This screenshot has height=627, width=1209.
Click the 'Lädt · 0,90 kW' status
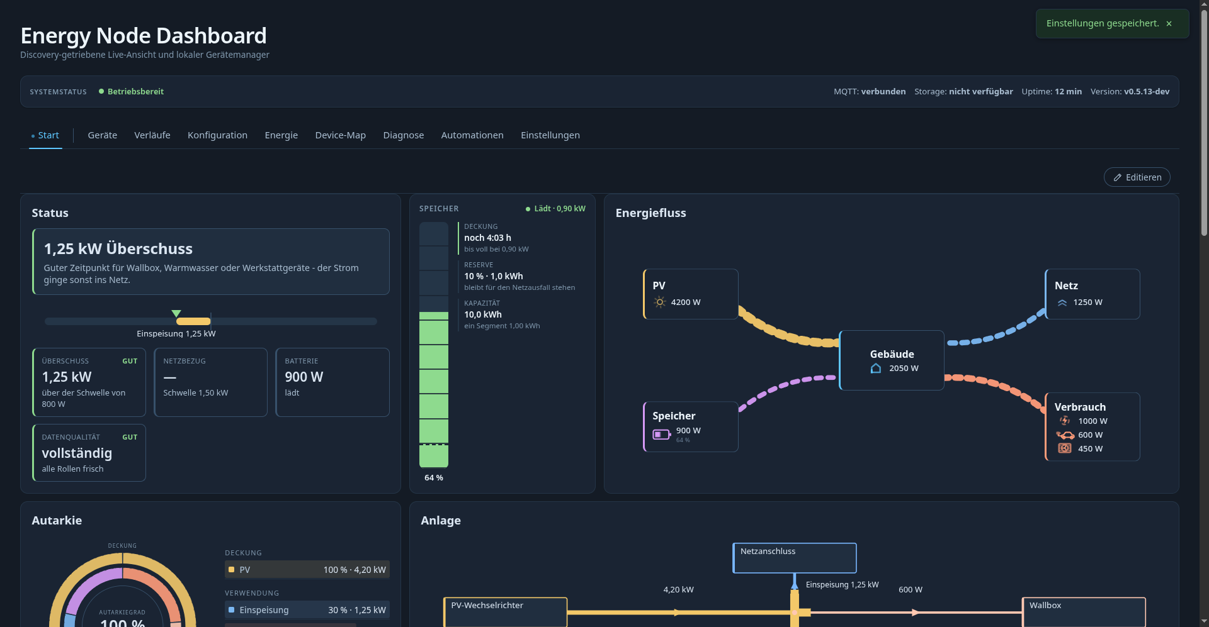(555, 209)
